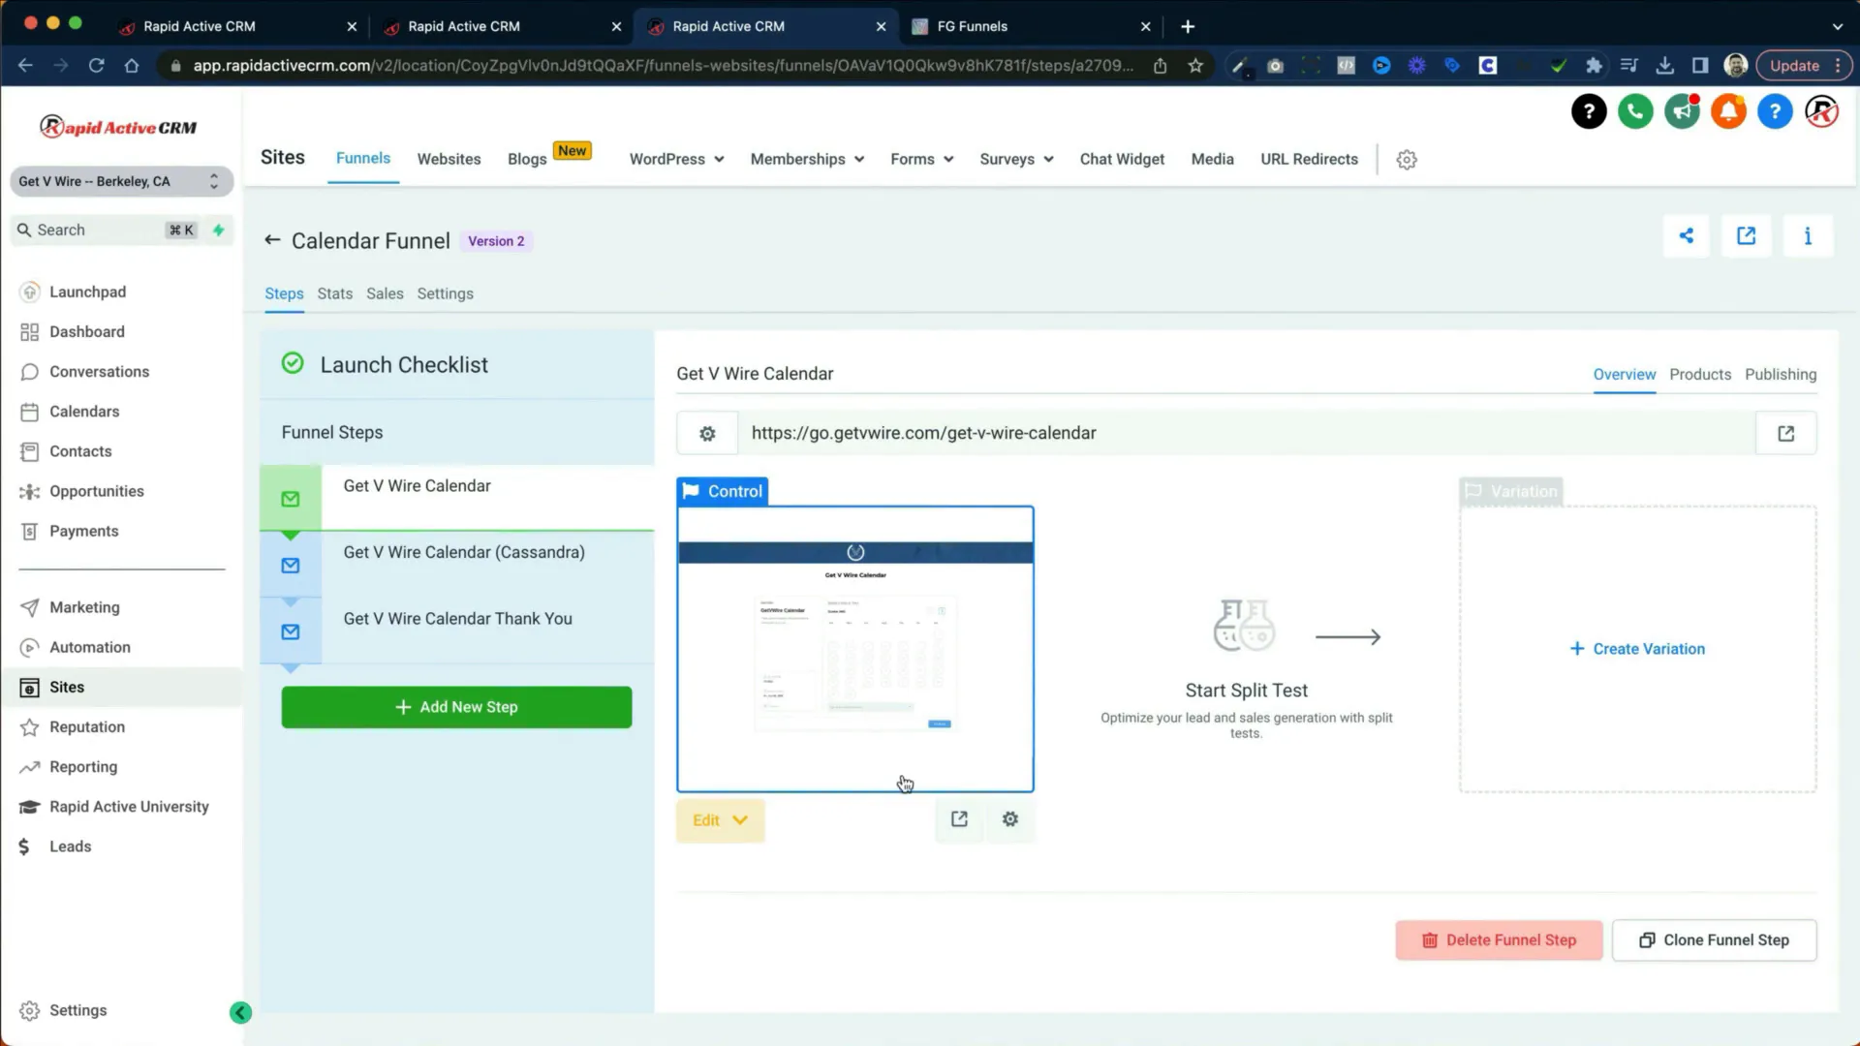Open Media page
This screenshot has width=1860, height=1046.
tap(1212, 159)
